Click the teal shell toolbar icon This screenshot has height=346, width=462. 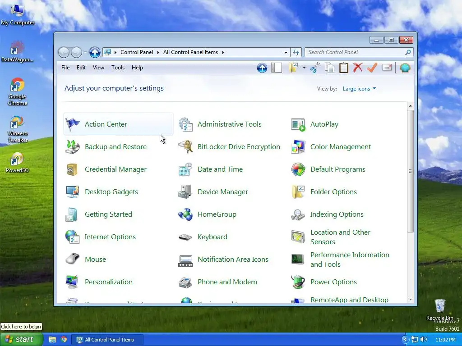[405, 68]
